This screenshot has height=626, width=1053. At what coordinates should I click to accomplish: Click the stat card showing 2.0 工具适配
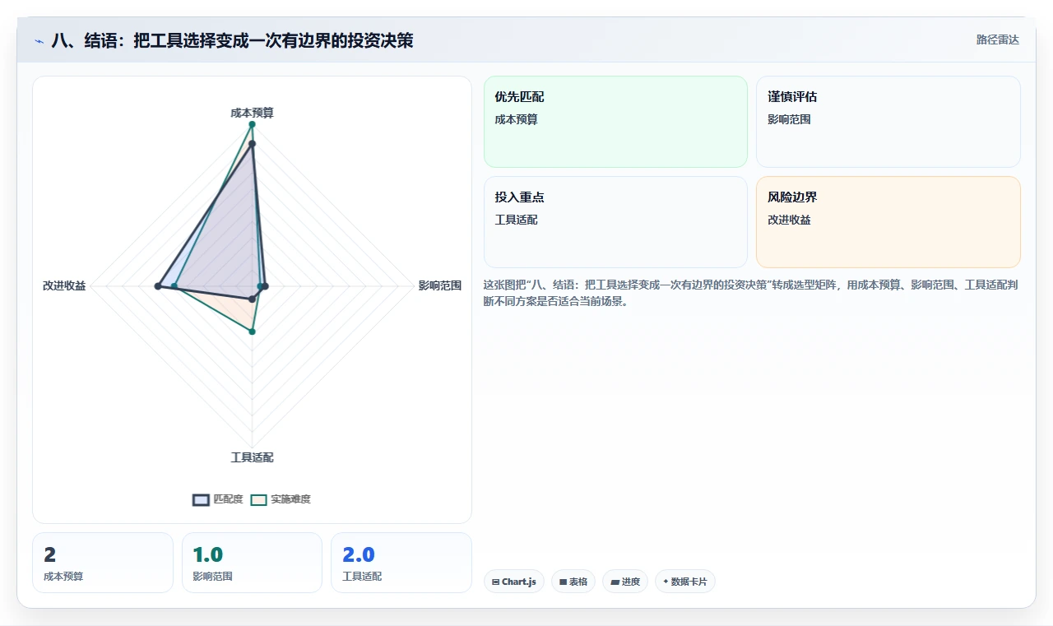tap(401, 563)
